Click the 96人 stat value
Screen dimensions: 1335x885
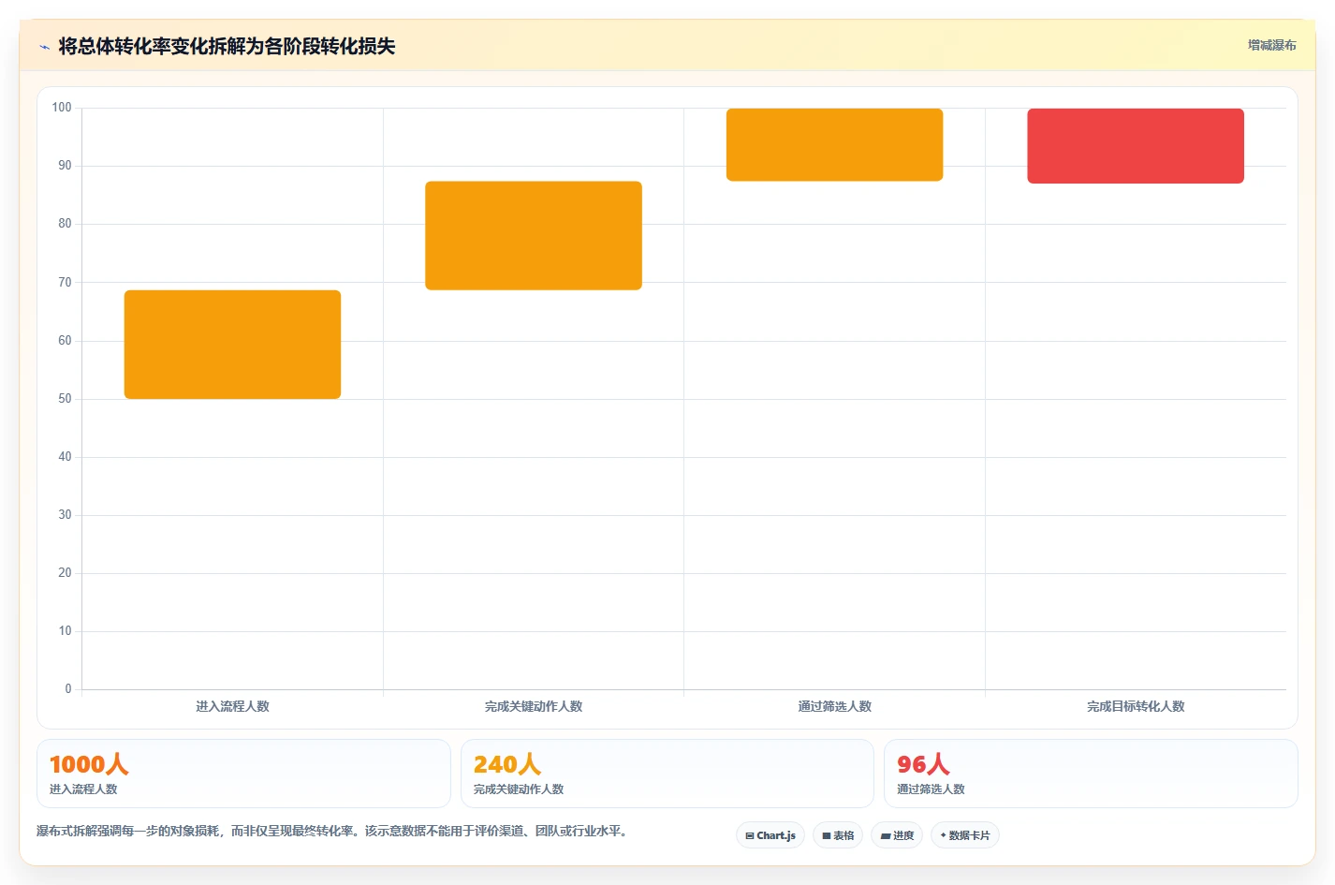click(x=923, y=764)
